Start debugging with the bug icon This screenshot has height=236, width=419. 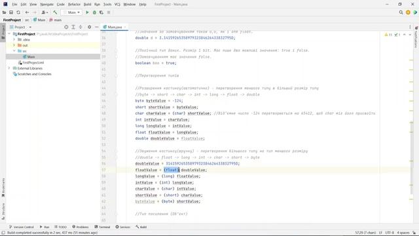click(94, 12)
